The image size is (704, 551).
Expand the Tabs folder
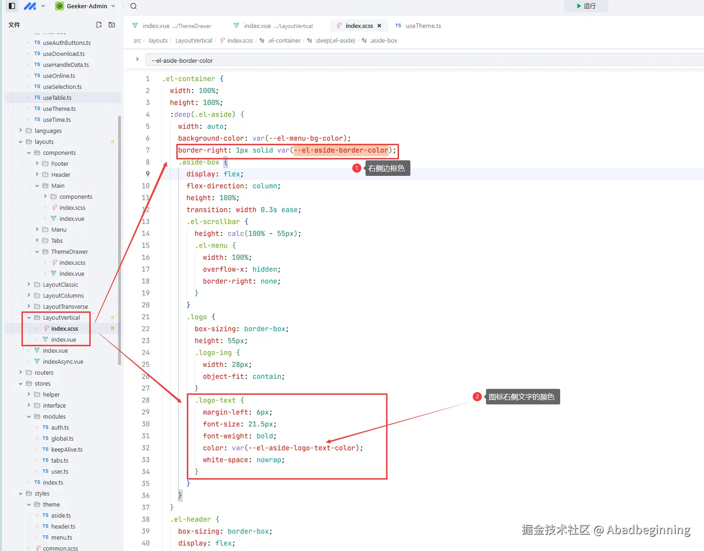57,240
